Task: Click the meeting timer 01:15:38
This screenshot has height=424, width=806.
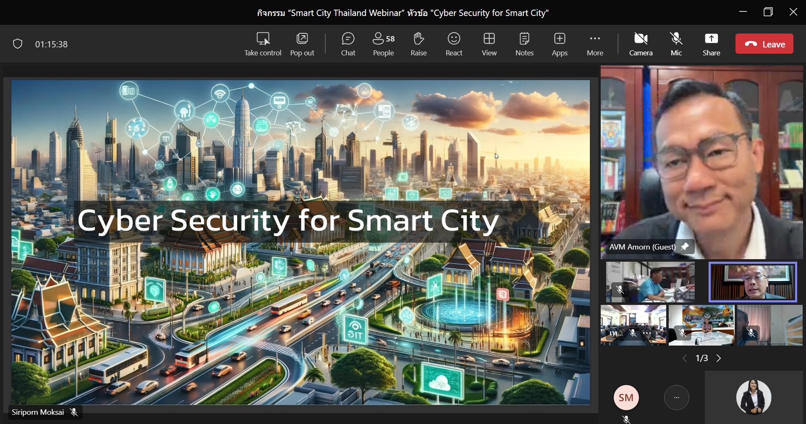Action: (x=52, y=44)
